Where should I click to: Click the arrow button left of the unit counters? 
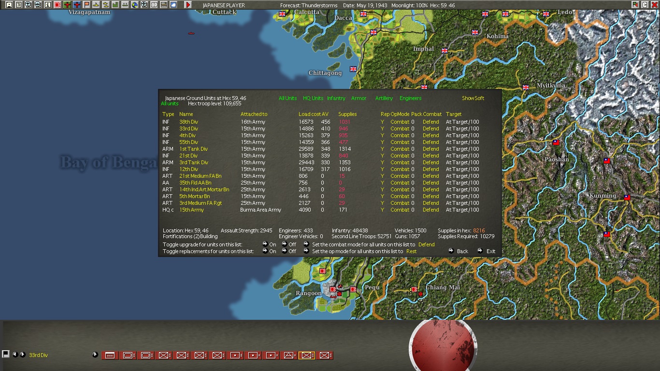95,355
